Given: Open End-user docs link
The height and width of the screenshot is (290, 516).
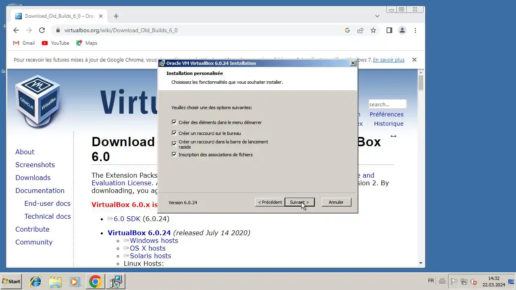Looking at the screenshot, I should (47, 203).
